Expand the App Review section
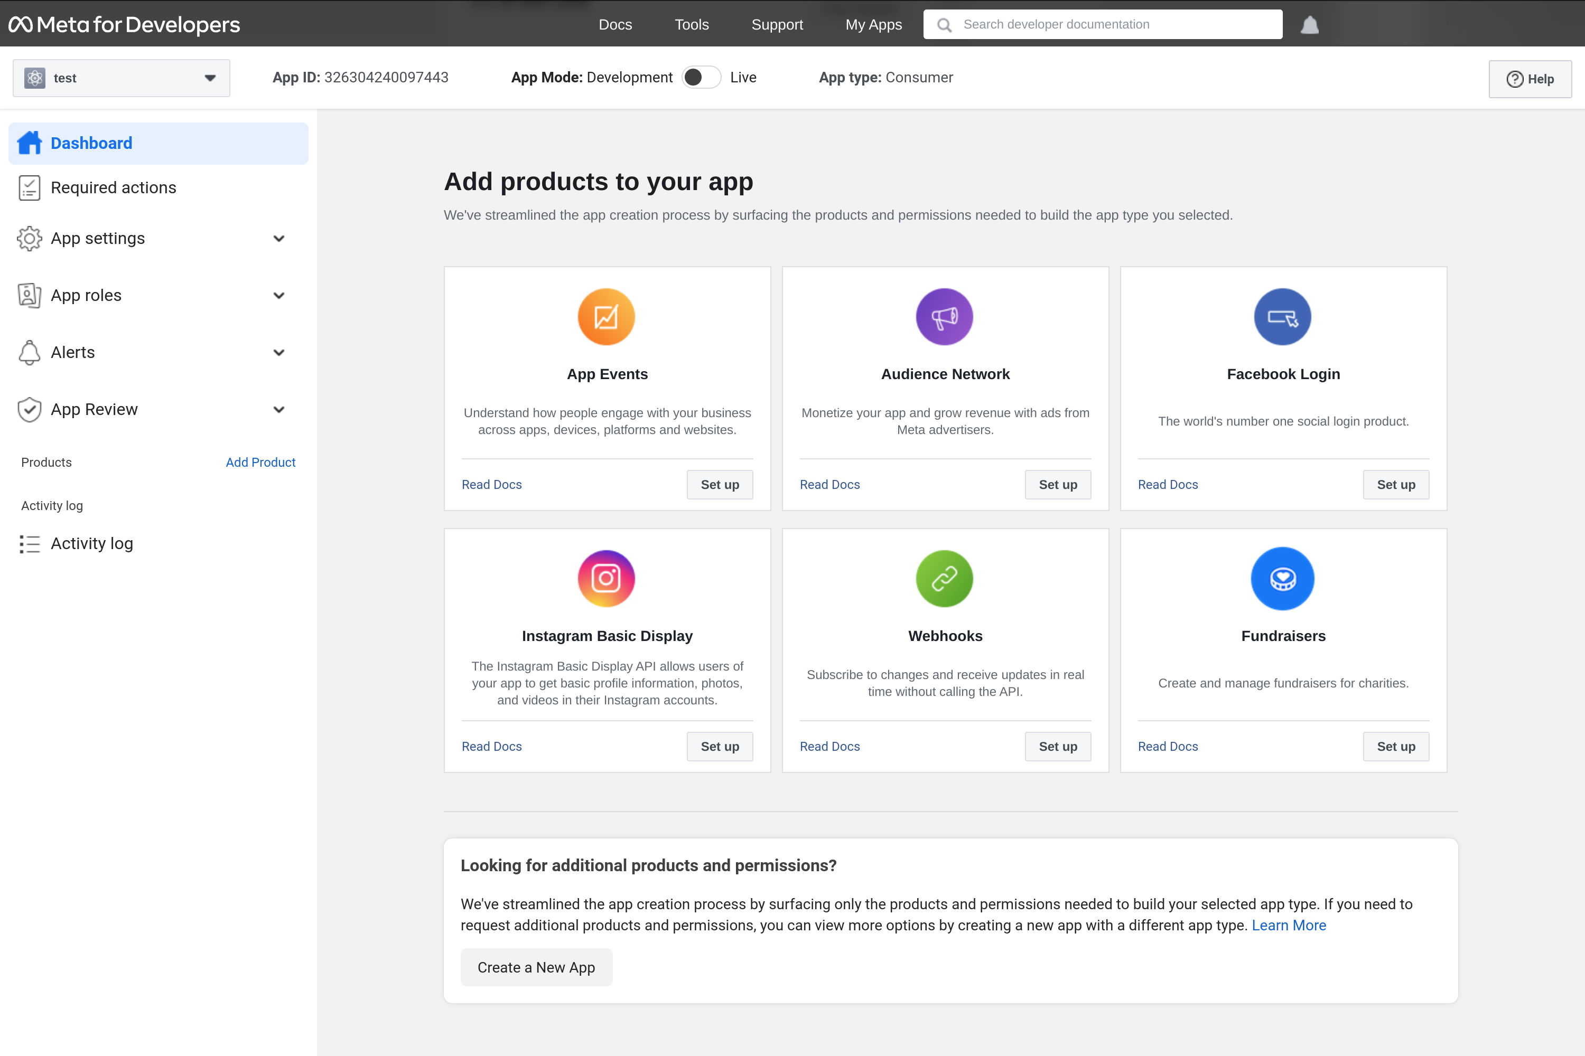1585x1056 pixels. pyautogui.click(x=279, y=409)
